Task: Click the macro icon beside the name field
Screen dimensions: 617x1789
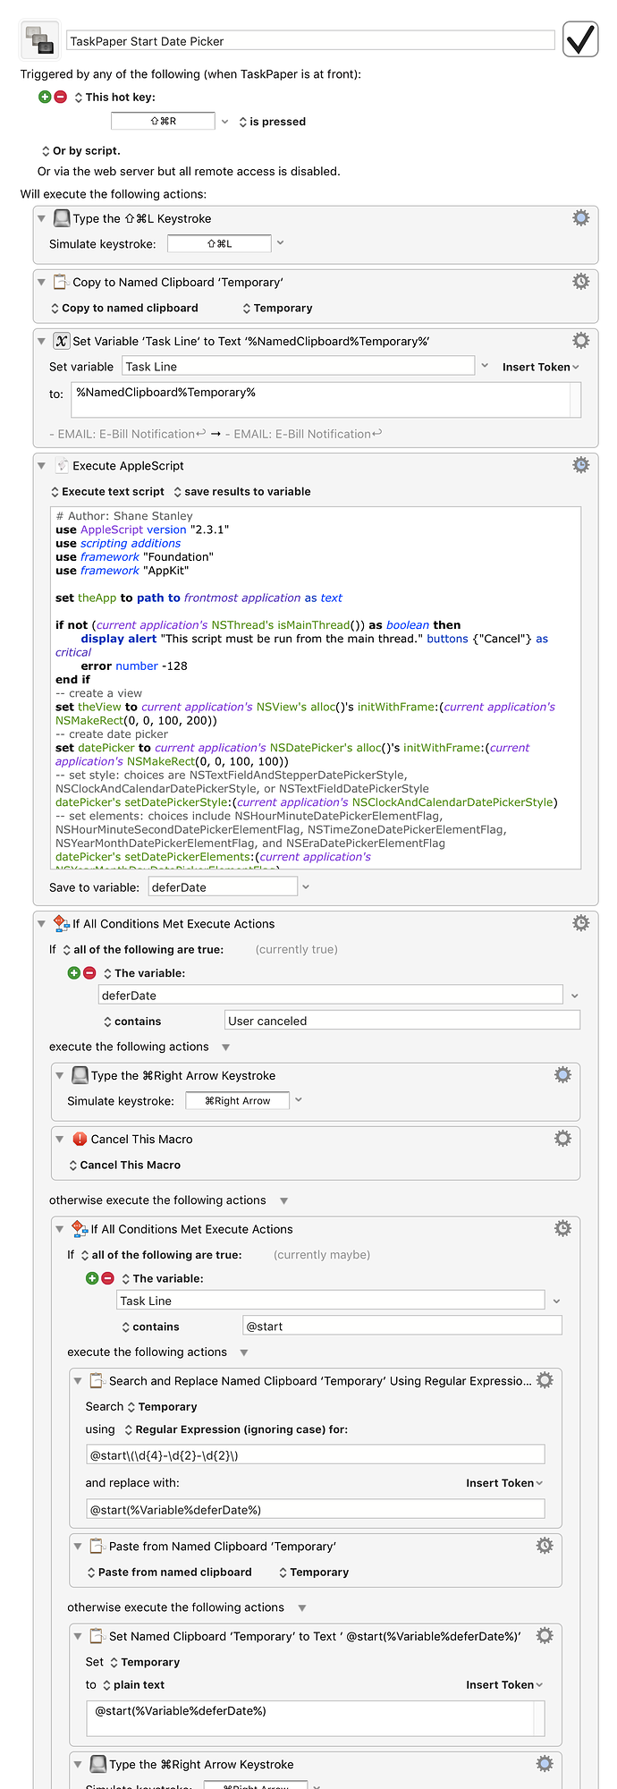Action: 39,39
